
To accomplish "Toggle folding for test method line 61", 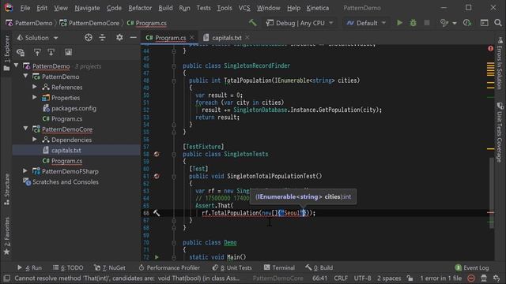I will (x=174, y=176).
